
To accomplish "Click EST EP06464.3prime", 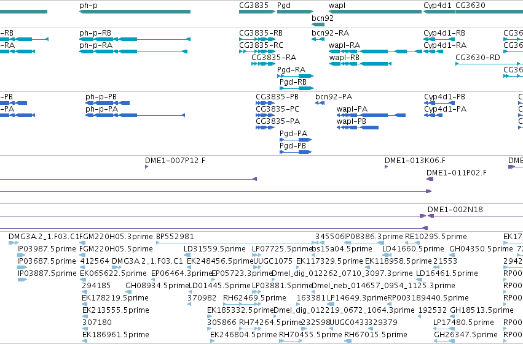I will [x=154, y=280].
